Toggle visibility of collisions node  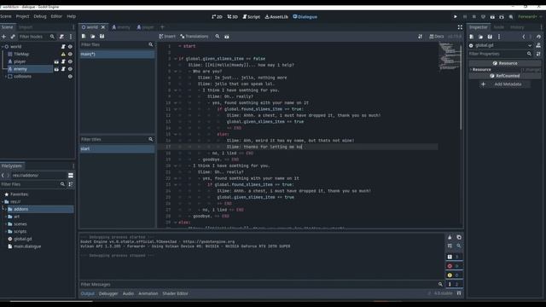point(70,77)
